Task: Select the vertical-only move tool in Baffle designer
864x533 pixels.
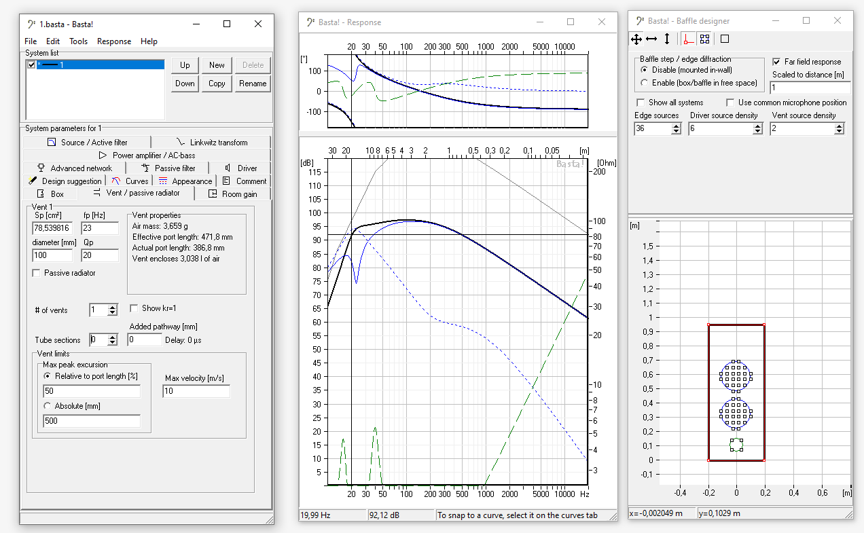Action: (667, 39)
